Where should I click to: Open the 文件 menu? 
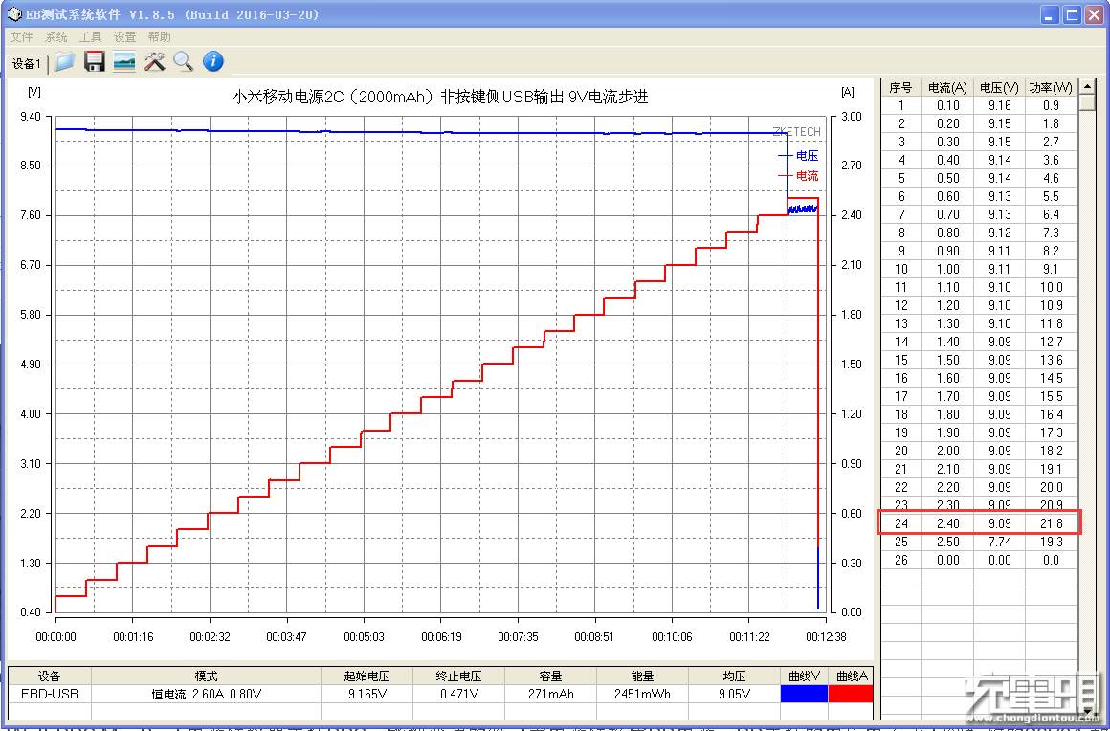pyautogui.click(x=21, y=37)
